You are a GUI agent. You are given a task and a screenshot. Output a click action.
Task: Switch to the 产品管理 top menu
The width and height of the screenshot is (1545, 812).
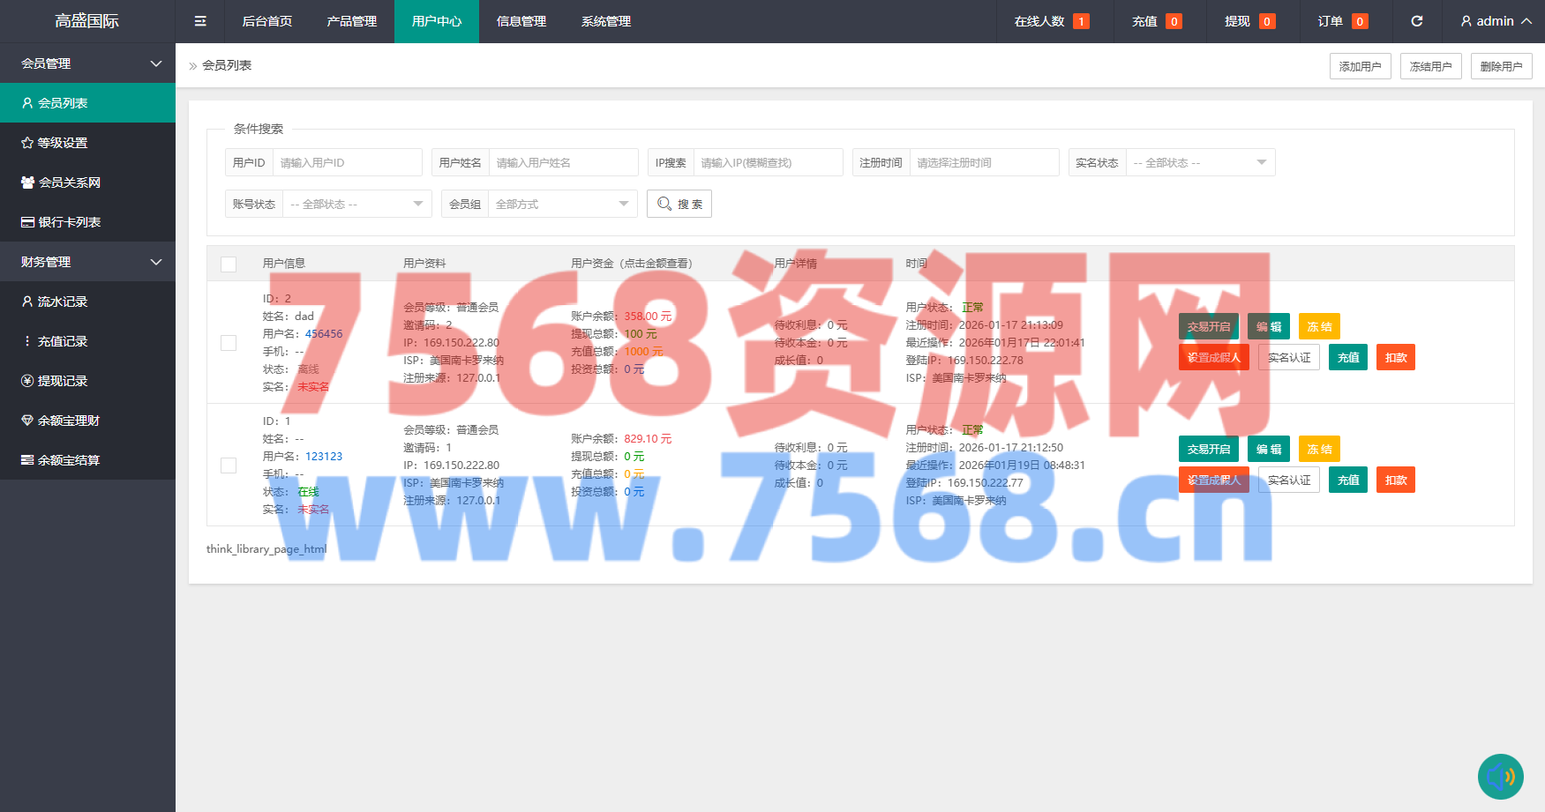pos(351,21)
